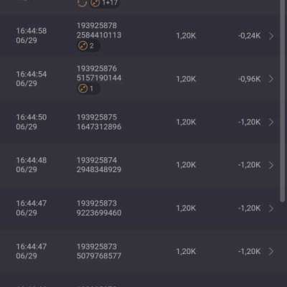287x287 pixels.
Task: Open chevron for bet ending 9223699460
Action: pyautogui.click(x=271, y=208)
